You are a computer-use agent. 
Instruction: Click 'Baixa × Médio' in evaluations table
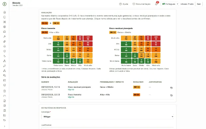pos(107,87)
